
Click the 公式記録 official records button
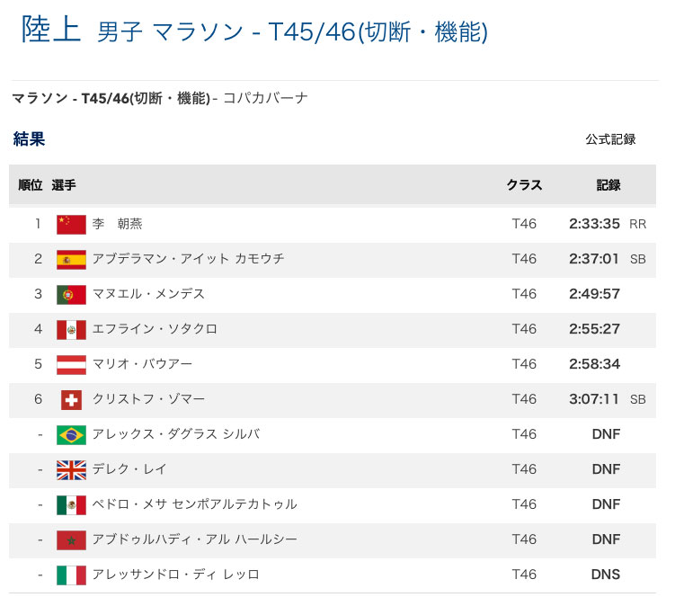(610, 139)
